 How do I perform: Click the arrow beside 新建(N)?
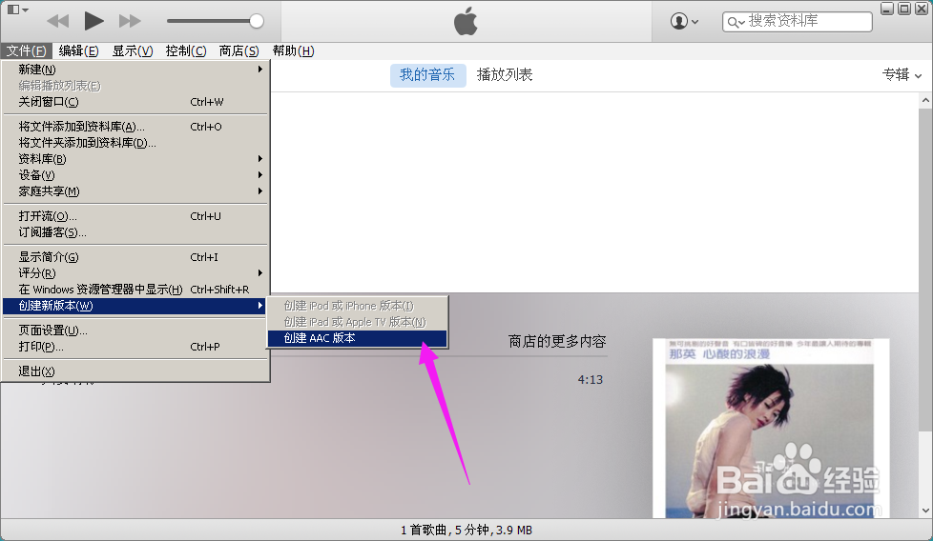point(260,70)
